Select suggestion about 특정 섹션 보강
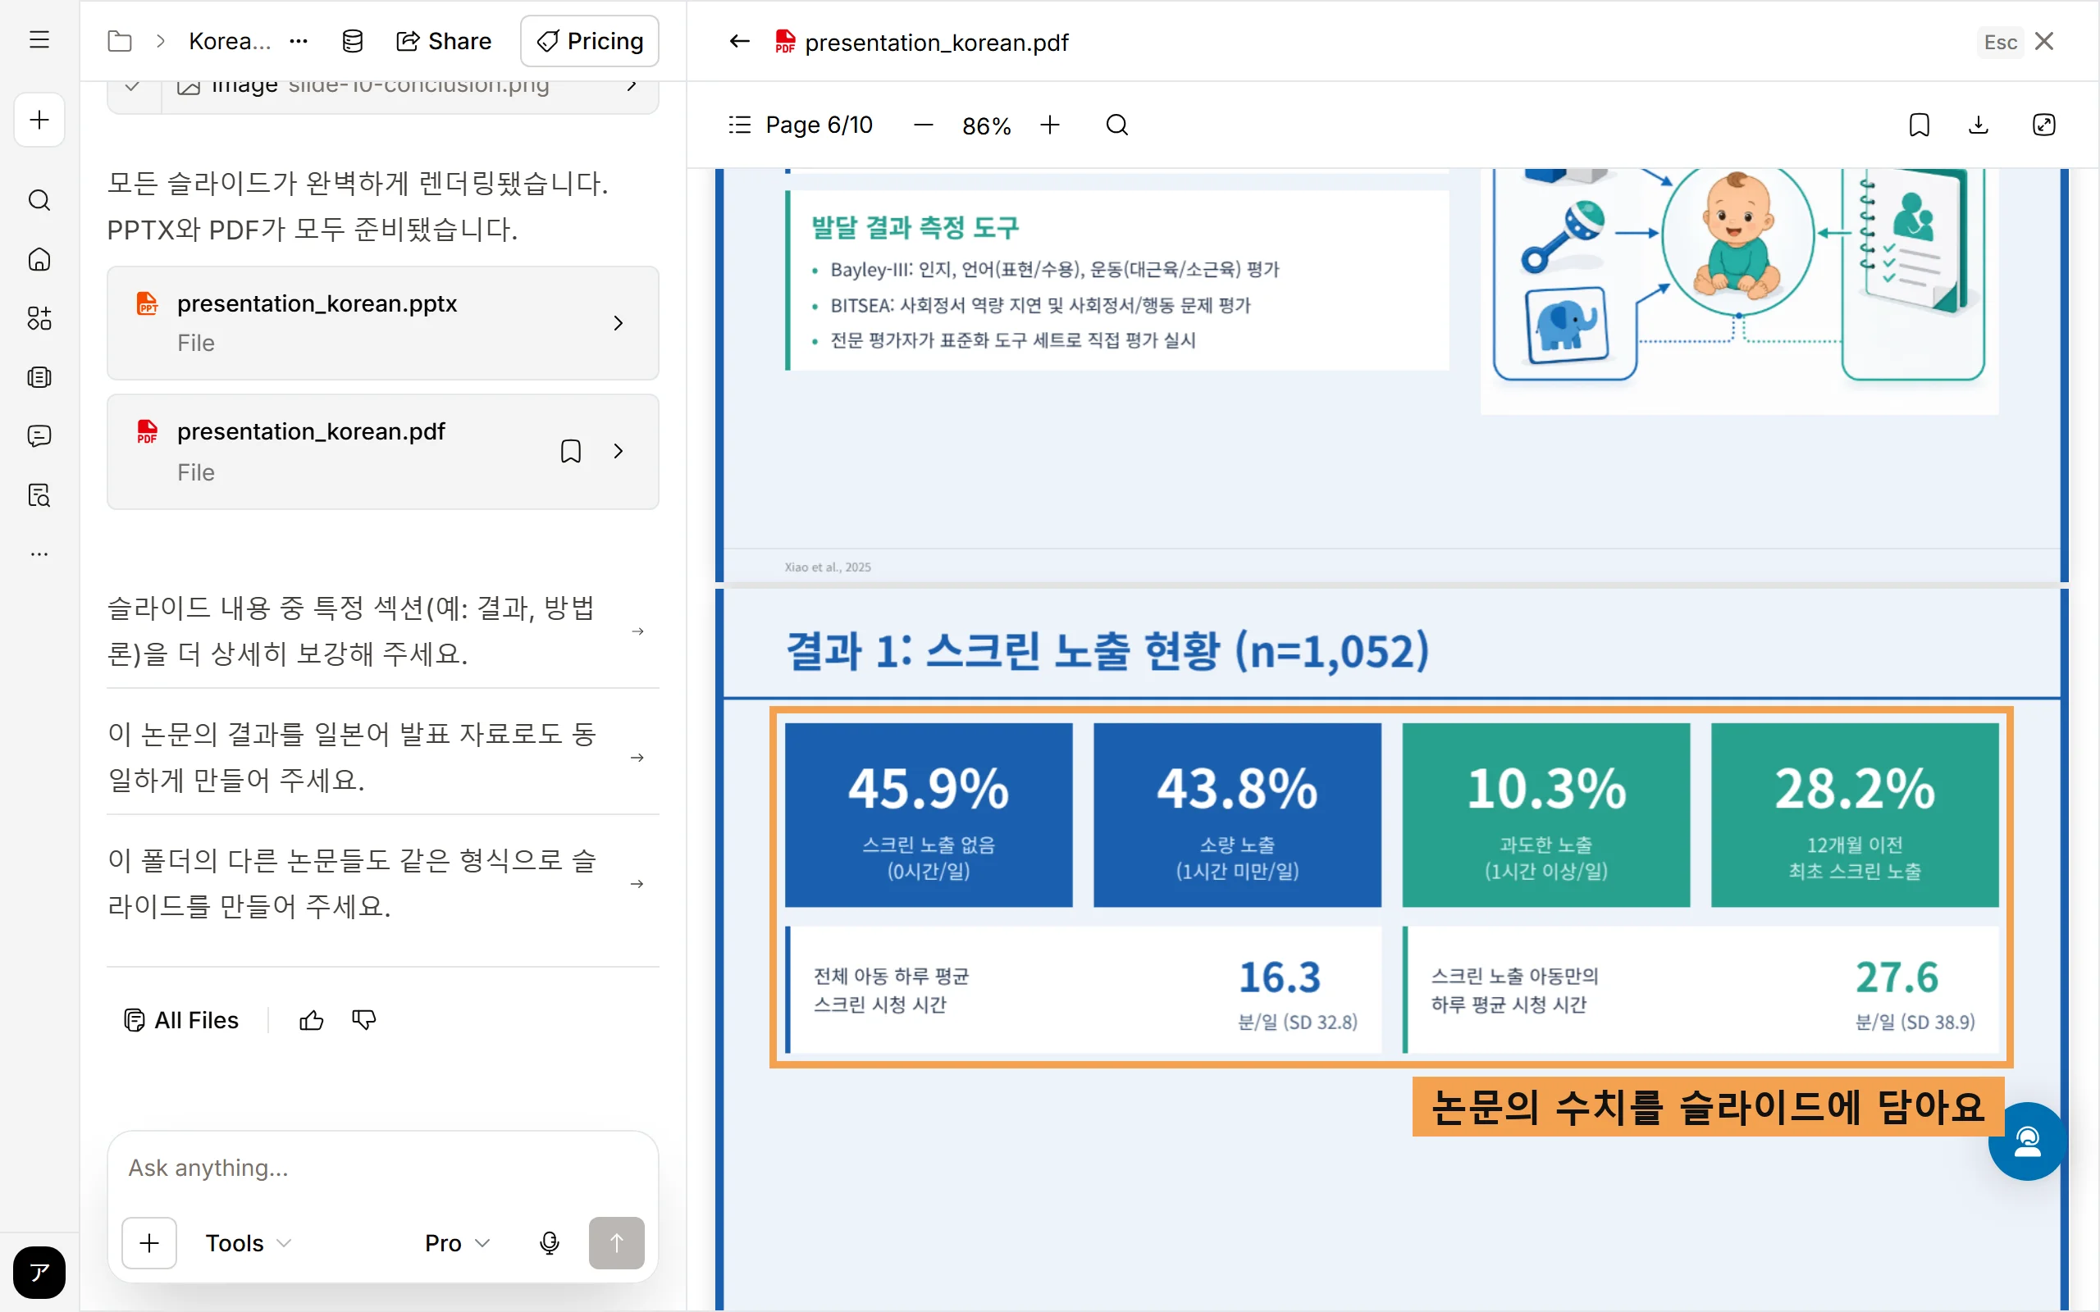Screen dimensions: 2100x1312 point(383,631)
